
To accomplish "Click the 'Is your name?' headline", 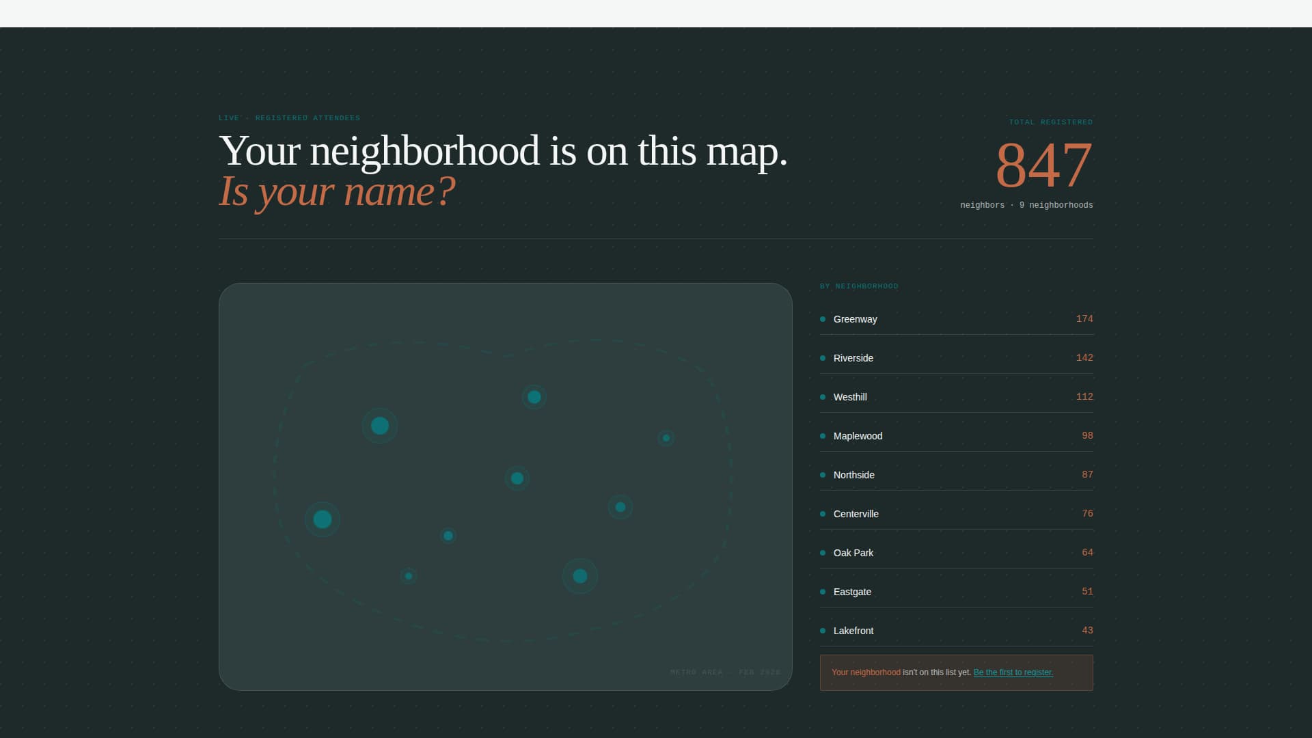I will tap(336, 191).
